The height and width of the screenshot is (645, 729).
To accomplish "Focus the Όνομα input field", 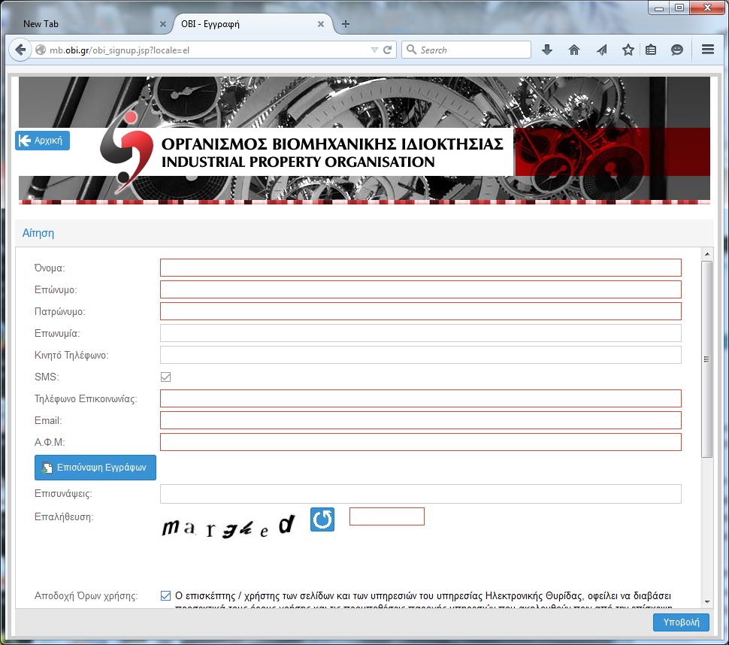I will click(421, 268).
